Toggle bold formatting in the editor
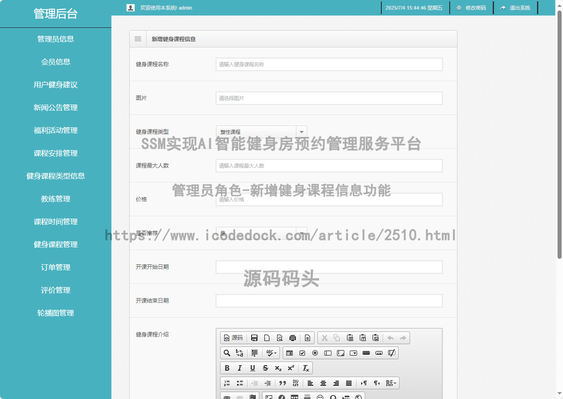 pyautogui.click(x=227, y=368)
